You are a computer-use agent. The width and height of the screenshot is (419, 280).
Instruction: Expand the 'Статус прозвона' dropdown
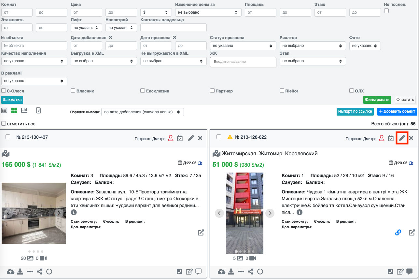(243, 46)
